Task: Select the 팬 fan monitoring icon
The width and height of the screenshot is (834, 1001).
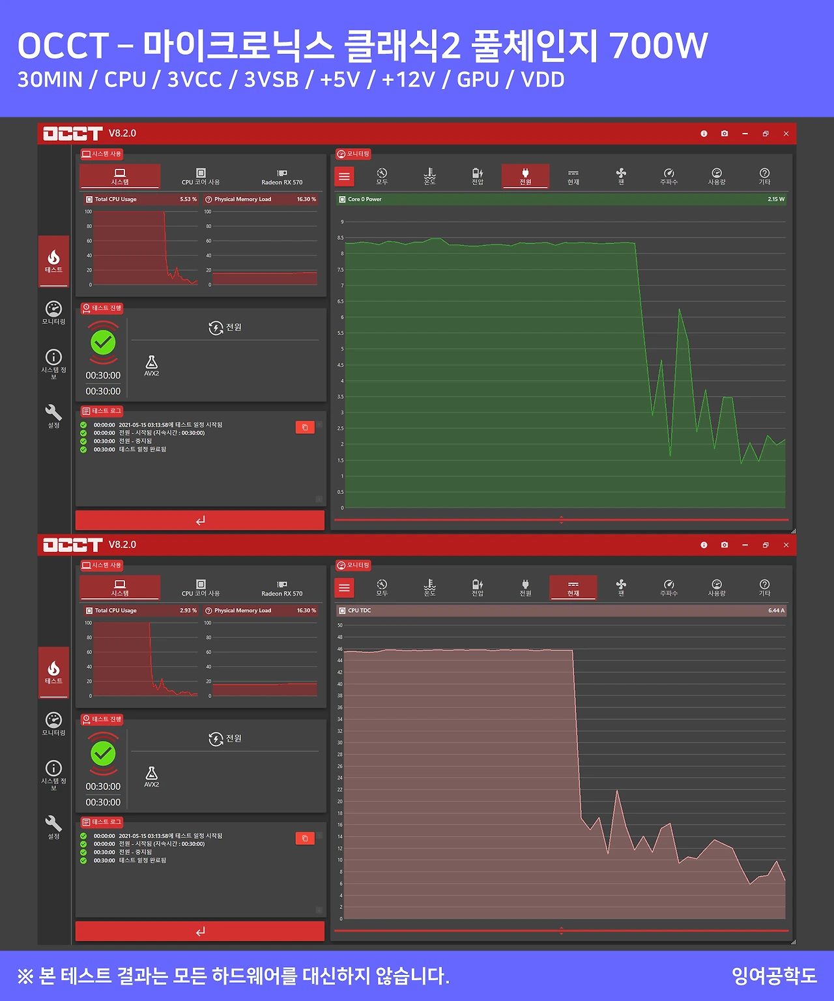Action: pos(621,176)
